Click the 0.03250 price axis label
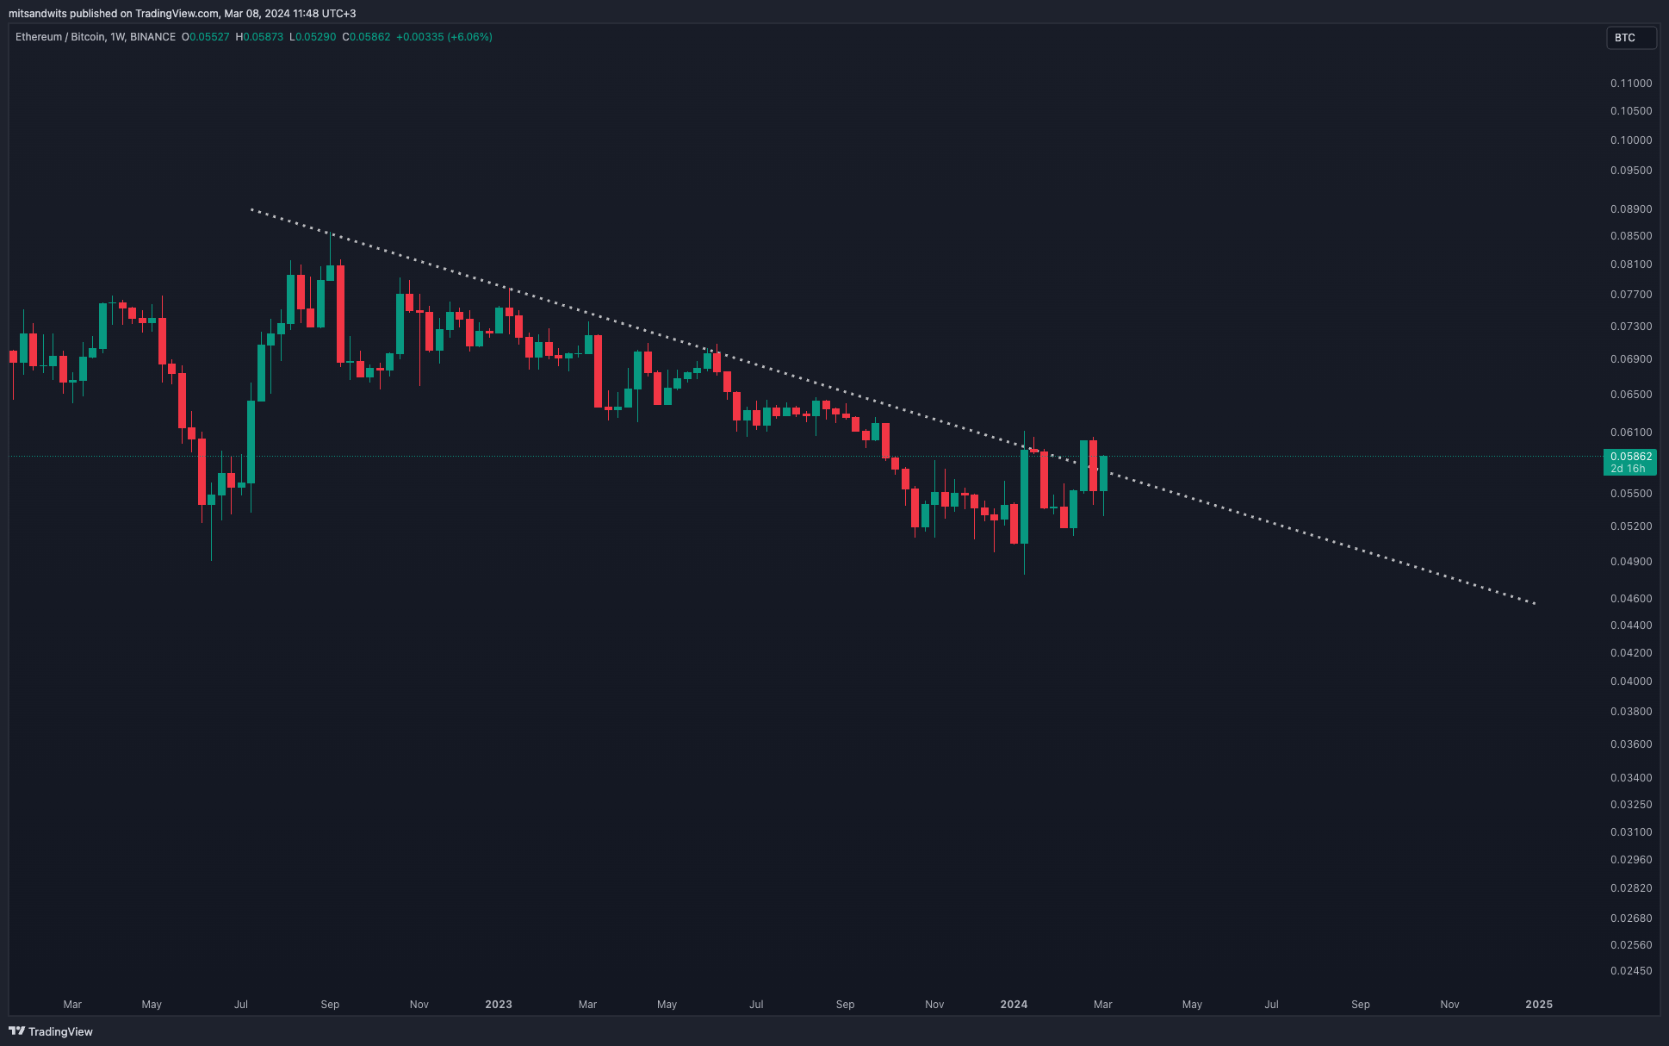 1631,805
